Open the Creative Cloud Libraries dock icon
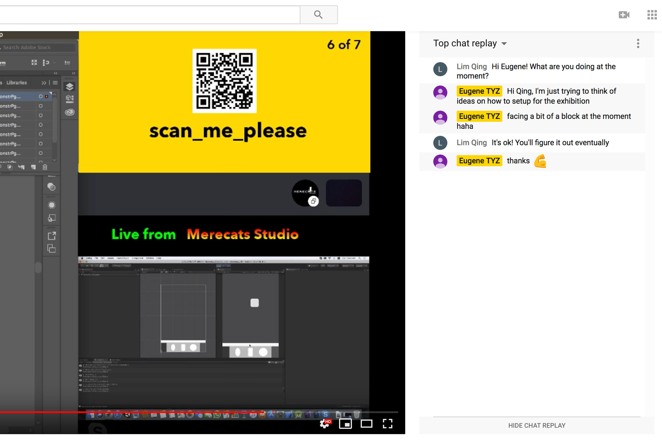The width and height of the screenshot is (662, 441). pos(70,112)
